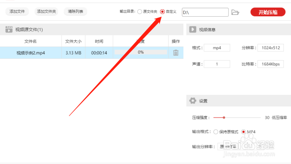Click the 视频信息 play icon
Viewport: 291px width, 164px height.
(193, 29)
